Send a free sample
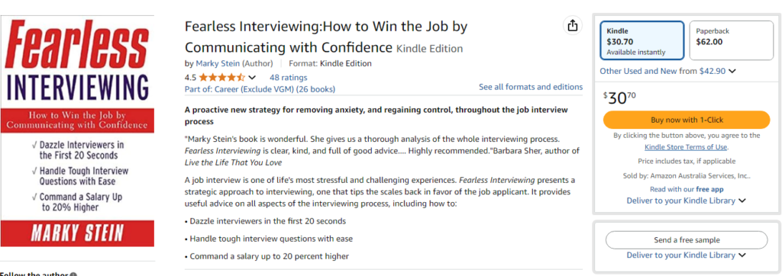 pyautogui.click(x=687, y=240)
